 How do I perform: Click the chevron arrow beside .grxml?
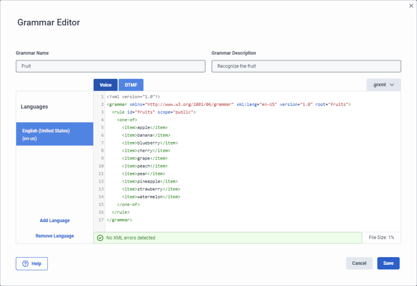pos(392,85)
